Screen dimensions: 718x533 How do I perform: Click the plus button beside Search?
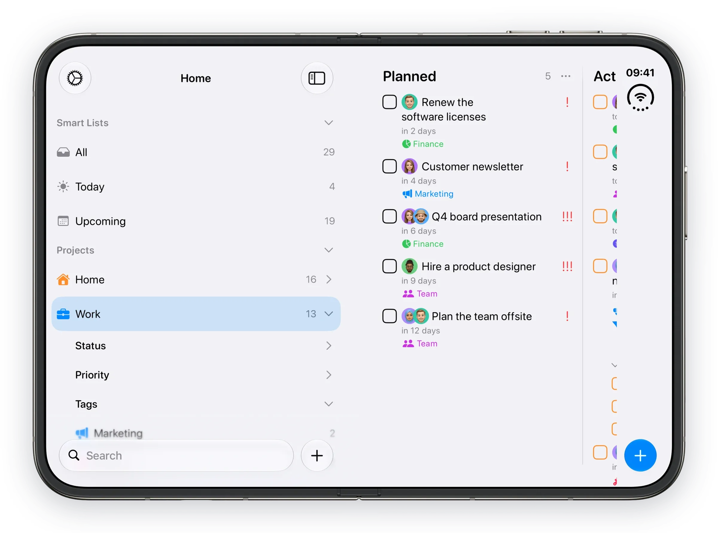[x=317, y=455]
